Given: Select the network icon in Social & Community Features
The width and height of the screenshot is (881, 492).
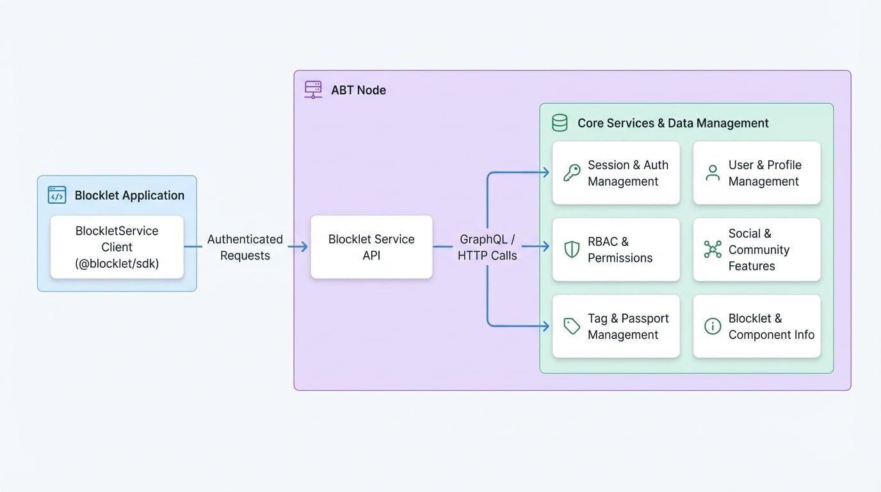Looking at the screenshot, I should click(712, 250).
